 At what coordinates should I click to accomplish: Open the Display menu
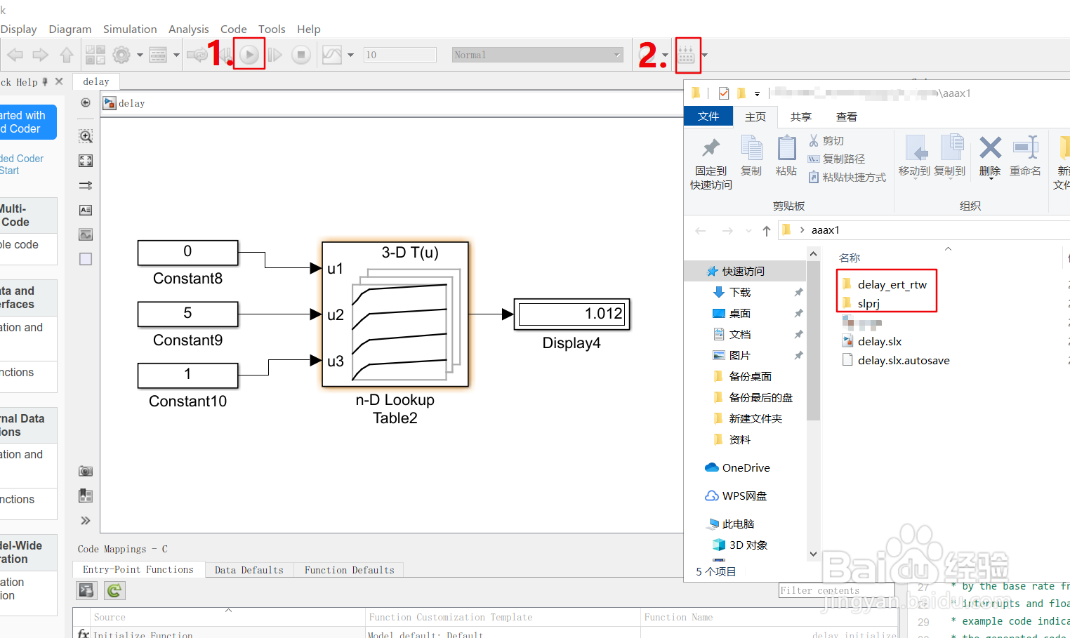[x=19, y=29]
